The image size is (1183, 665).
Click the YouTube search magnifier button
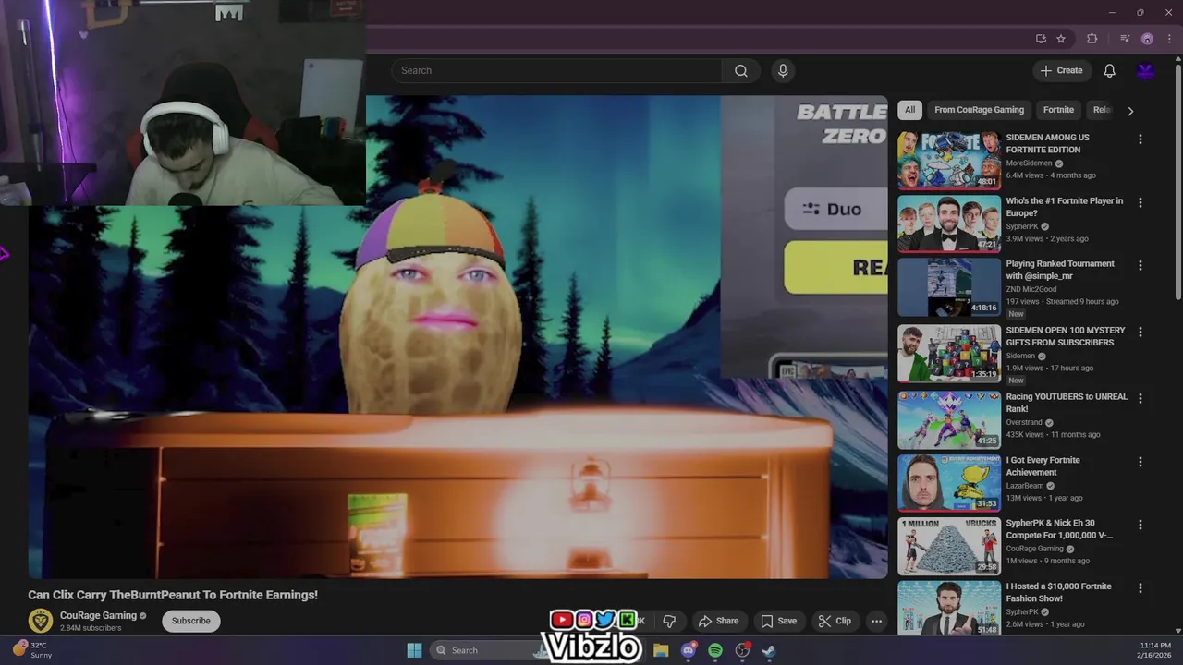(x=741, y=71)
